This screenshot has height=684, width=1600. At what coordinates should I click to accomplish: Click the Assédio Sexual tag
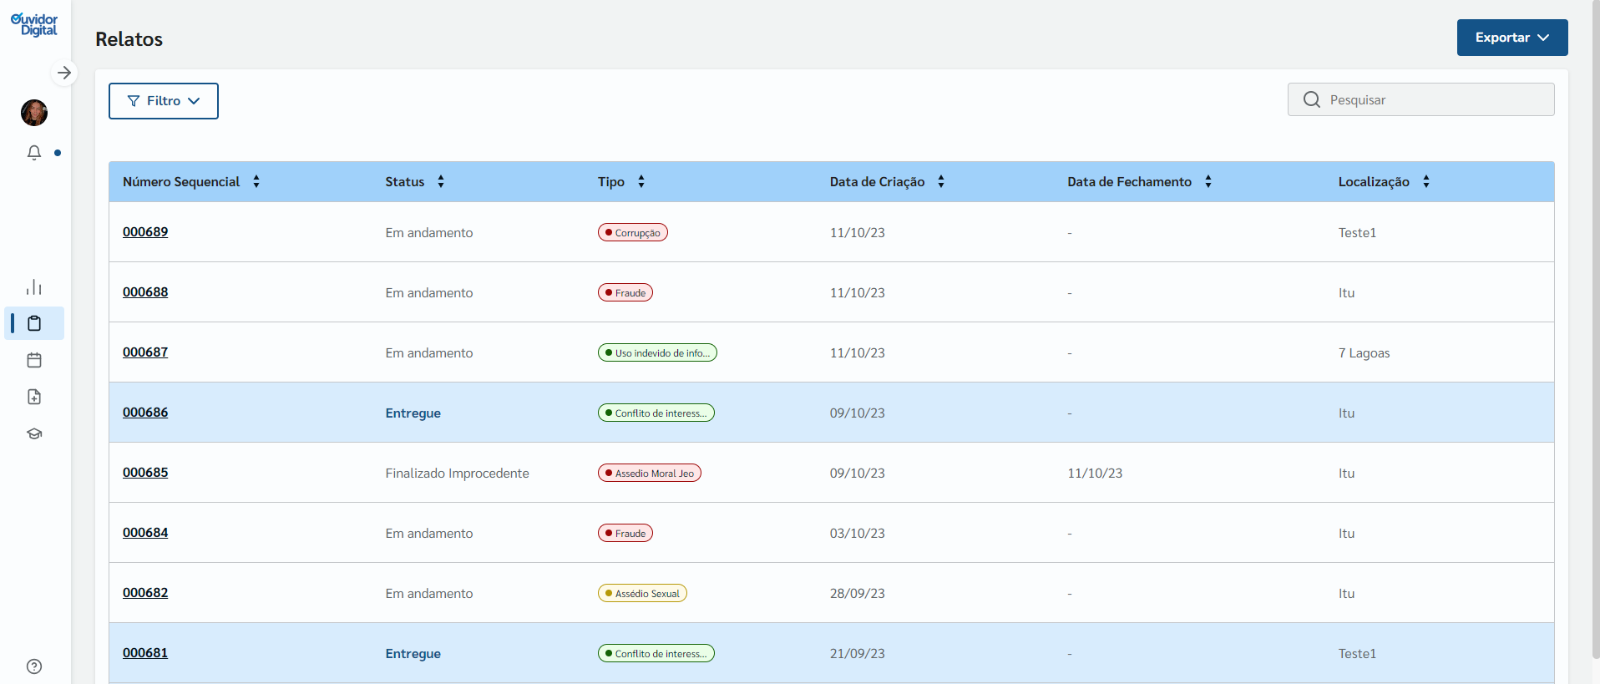click(642, 594)
